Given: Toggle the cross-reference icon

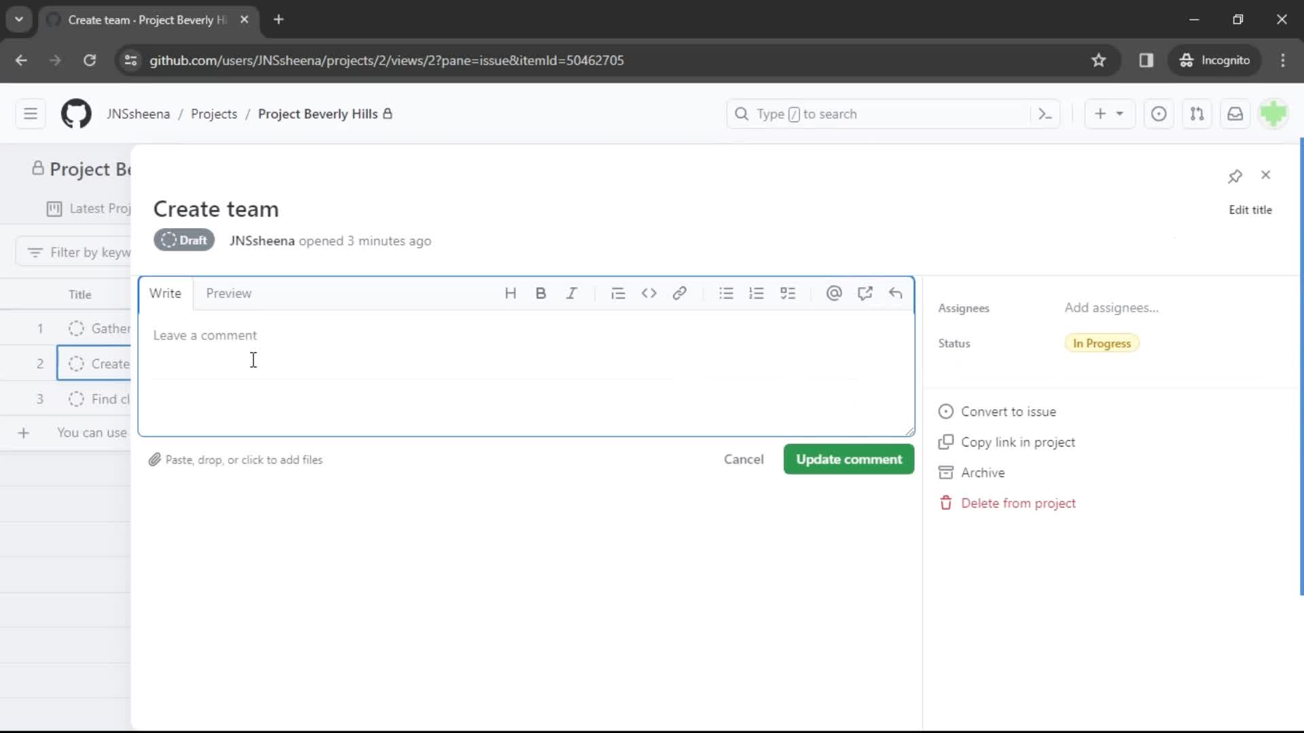Looking at the screenshot, I should pyautogui.click(x=865, y=293).
